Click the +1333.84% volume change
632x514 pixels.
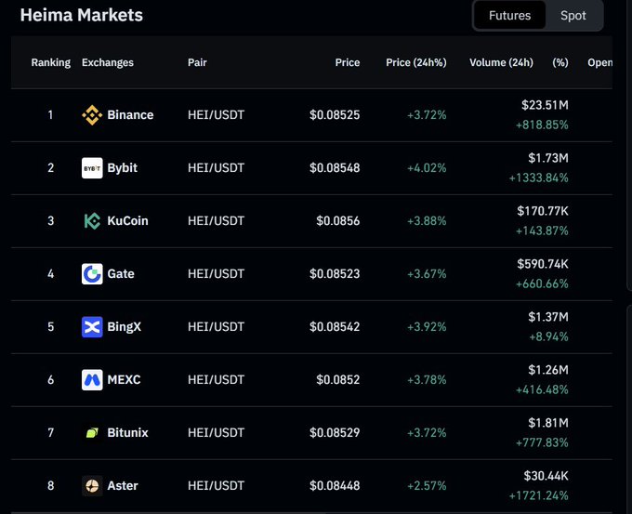click(538, 178)
